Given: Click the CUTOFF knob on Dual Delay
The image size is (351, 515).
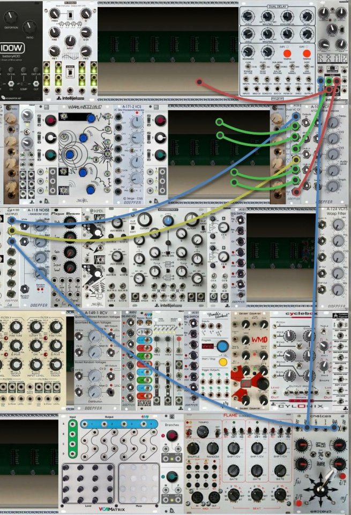Looking at the screenshot, I should pos(268,51).
